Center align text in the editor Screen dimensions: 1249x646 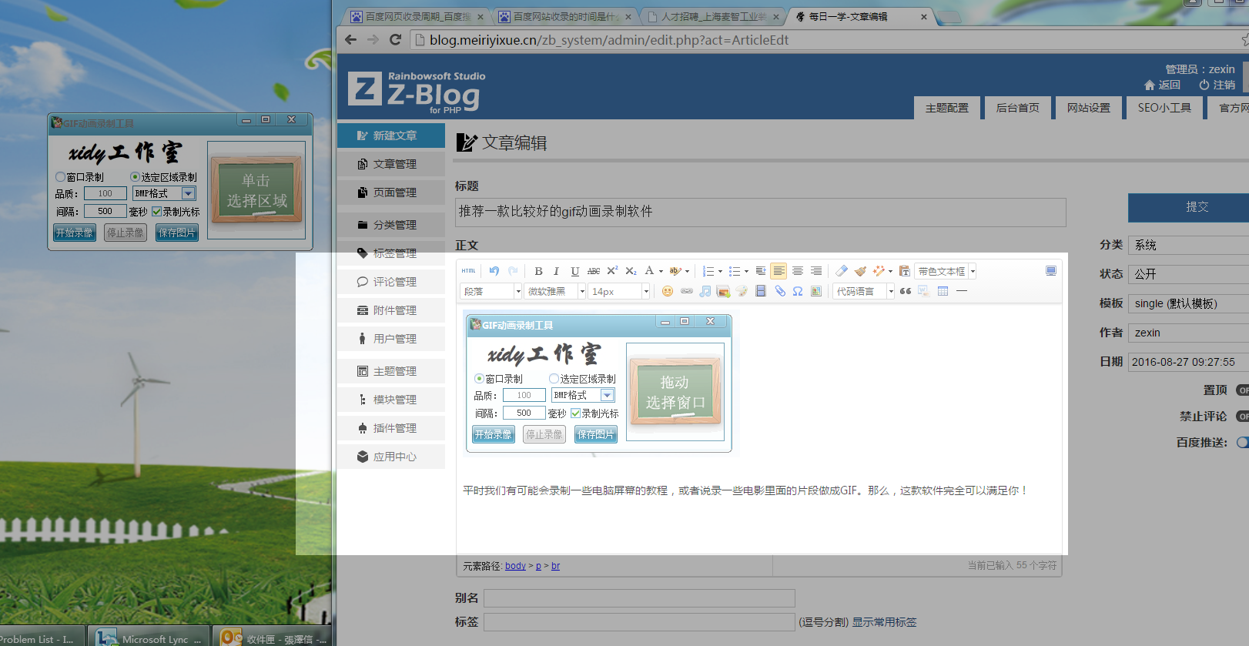coord(798,271)
